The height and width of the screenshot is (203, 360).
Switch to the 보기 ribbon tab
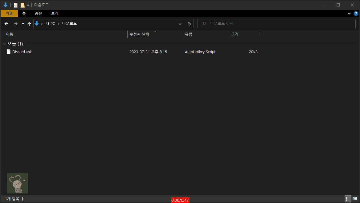[x=55, y=13]
